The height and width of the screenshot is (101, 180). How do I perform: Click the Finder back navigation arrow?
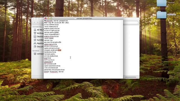coord(34,22)
